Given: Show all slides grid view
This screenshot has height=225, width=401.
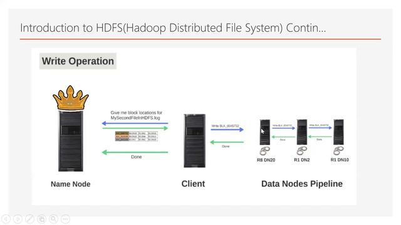Looking at the screenshot, I should coord(42,219).
